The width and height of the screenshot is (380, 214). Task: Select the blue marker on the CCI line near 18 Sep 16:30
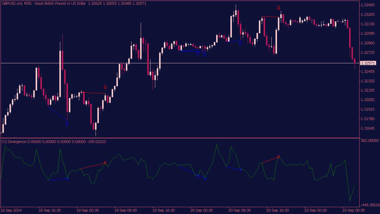click(x=67, y=179)
